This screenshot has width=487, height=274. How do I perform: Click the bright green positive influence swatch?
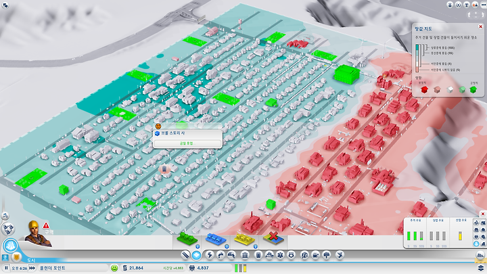473,90
